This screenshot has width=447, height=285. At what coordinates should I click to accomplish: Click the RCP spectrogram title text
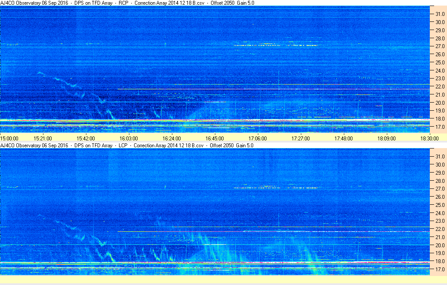(x=127, y=3)
